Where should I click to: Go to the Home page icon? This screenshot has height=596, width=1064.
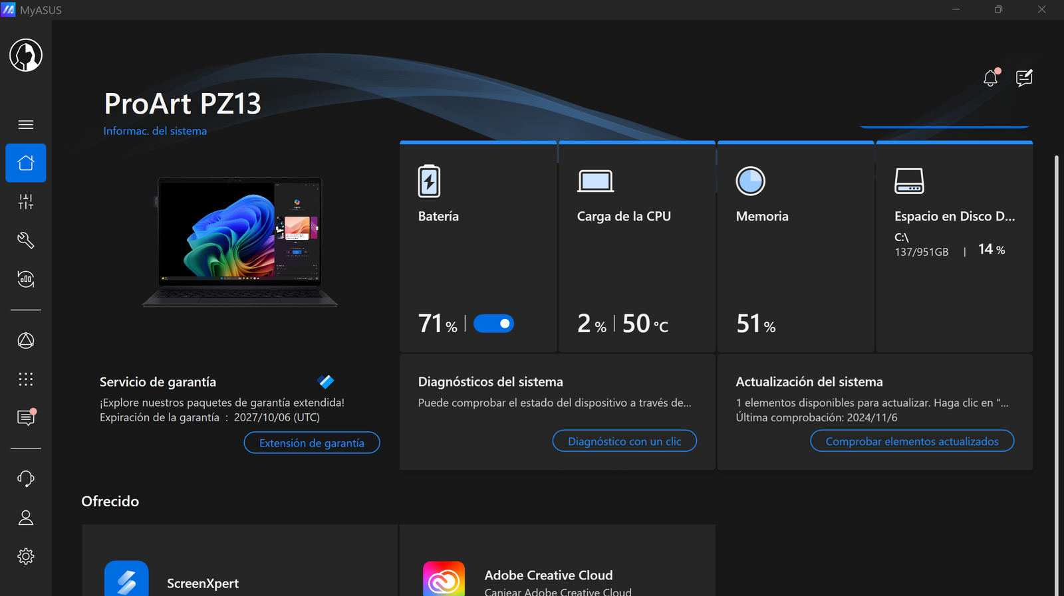[x=26, y=163]
